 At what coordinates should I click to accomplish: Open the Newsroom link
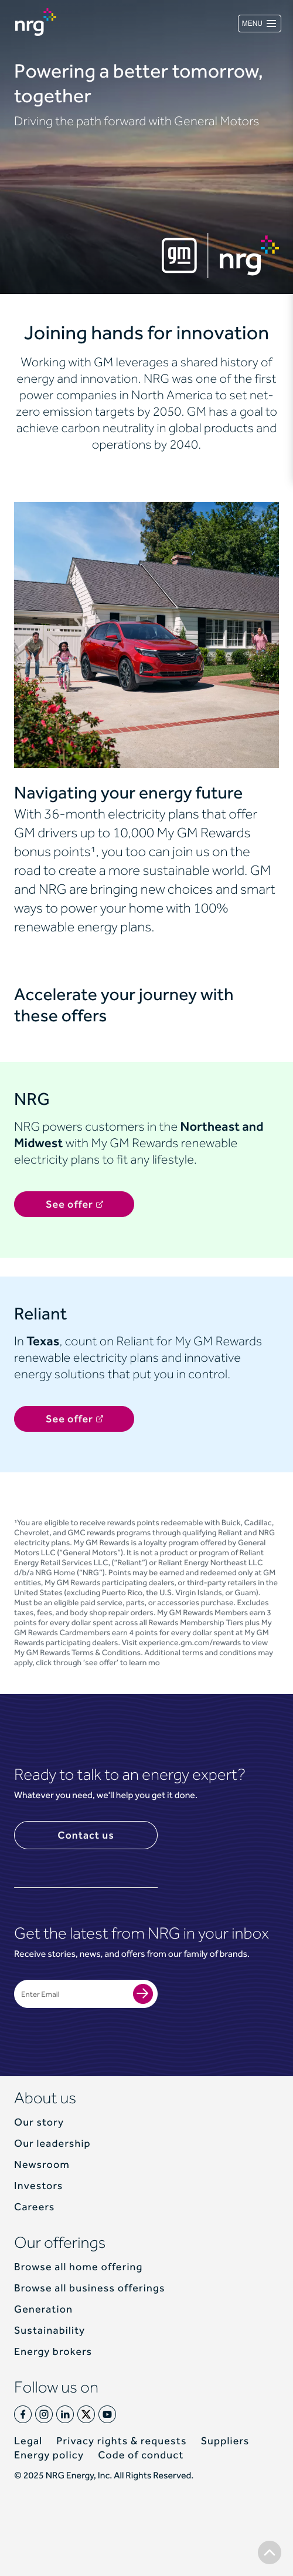pos(42,2164)
